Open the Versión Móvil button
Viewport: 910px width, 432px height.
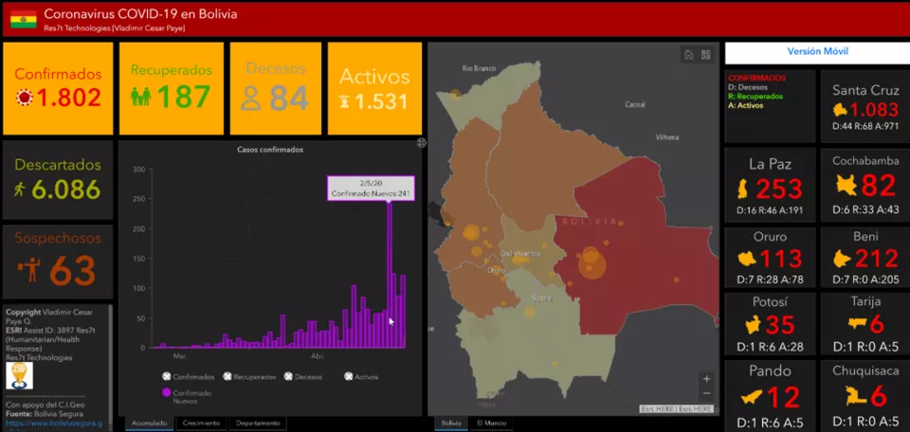[x=817, y=51]
